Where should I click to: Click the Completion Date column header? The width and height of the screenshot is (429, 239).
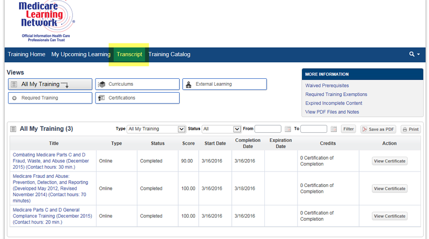click(248, 143)
